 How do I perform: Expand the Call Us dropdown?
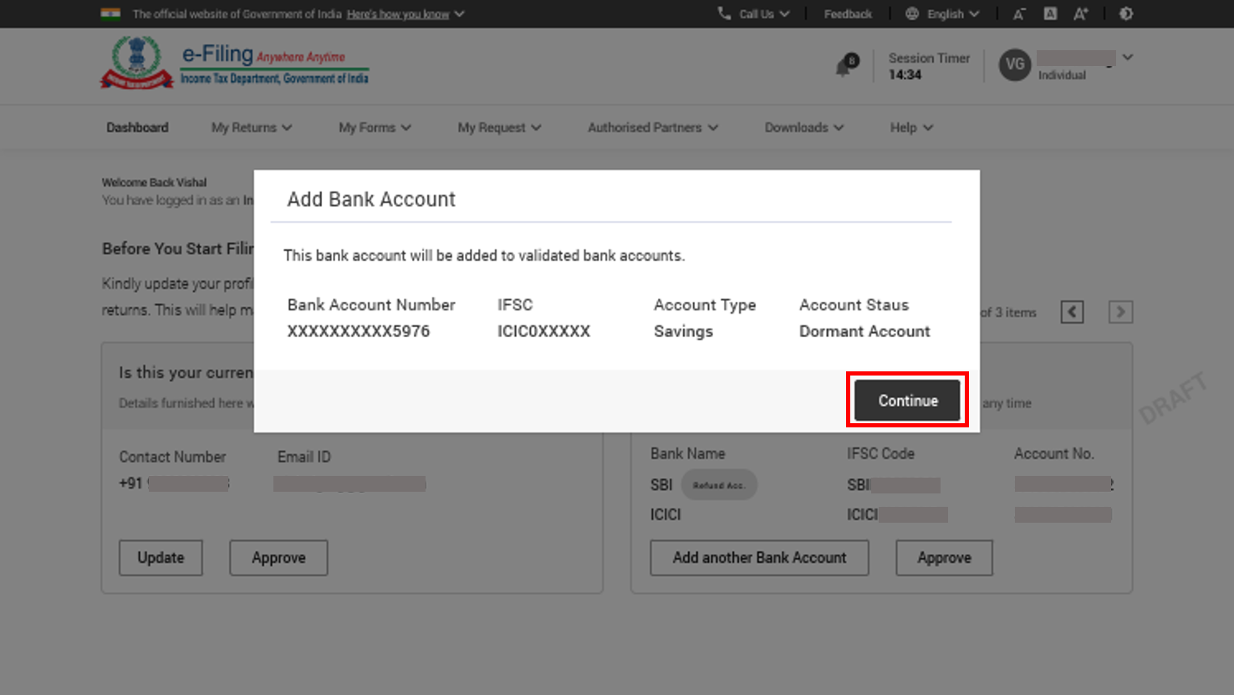(755, 14)
